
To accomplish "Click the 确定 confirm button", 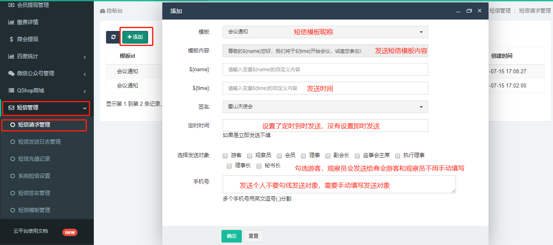I will [x=231, y=236].
